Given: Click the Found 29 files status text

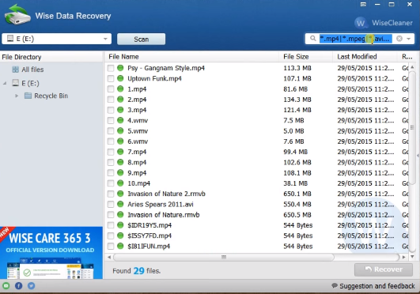Looking at the screenshot, I should 136,271.
